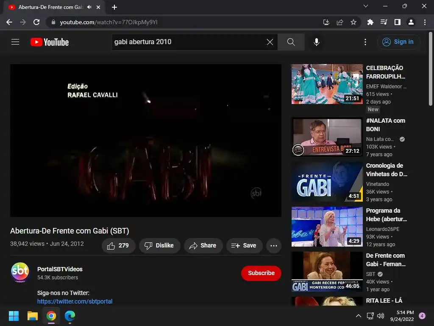Image resolution: width=434 pixels, height=326 pixels.
Task: Open Chrome extensions puzzle menu
Action: [370, 22]
